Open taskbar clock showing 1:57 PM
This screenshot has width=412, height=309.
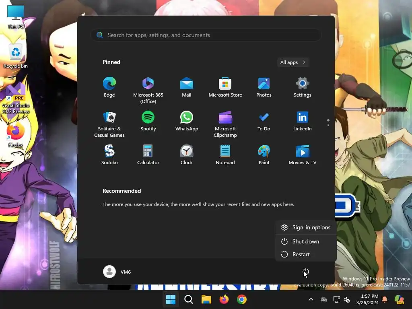point(367,299)
